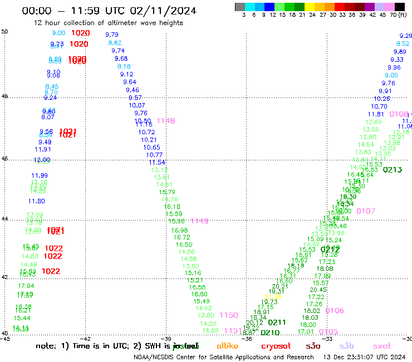Click the bright red legend swatch
This screenshot has width=412, height=362.
pos(340,7)
